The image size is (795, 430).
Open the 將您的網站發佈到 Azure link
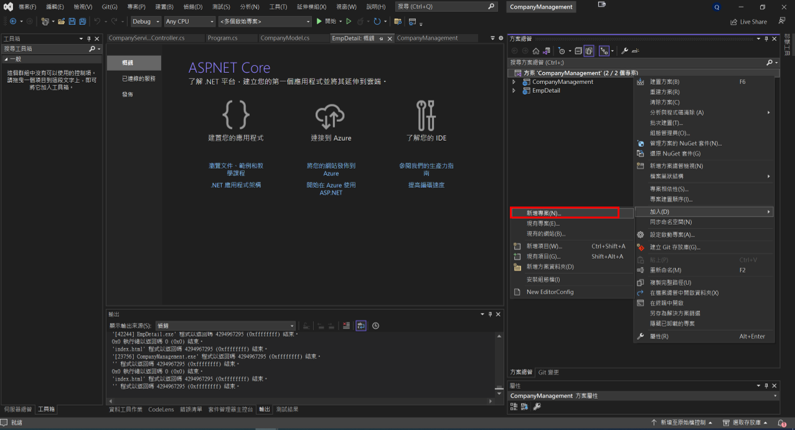(x=331, y=169)
